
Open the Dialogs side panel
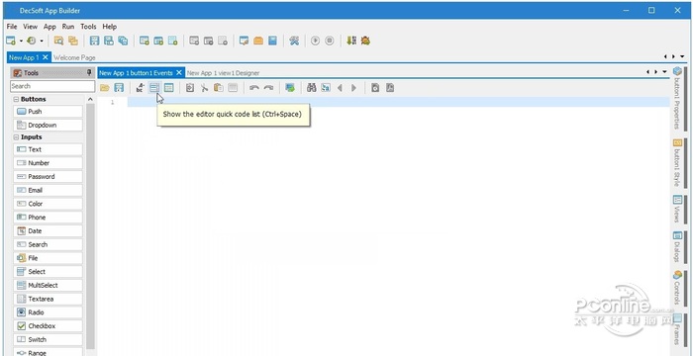[x=677, y=246]
